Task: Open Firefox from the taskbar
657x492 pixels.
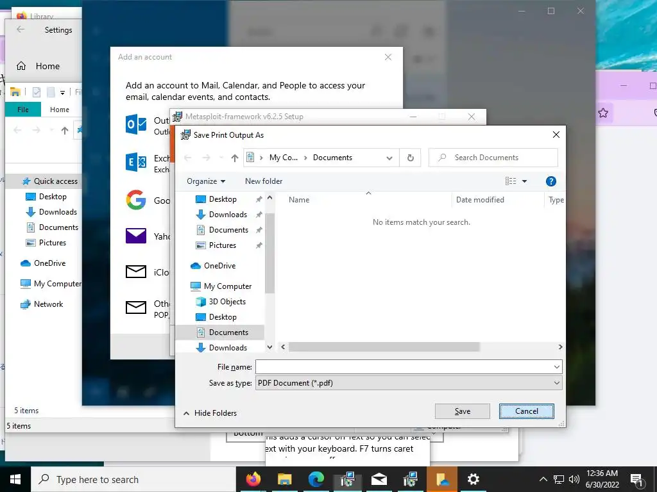Action: [x=253, y=479]
